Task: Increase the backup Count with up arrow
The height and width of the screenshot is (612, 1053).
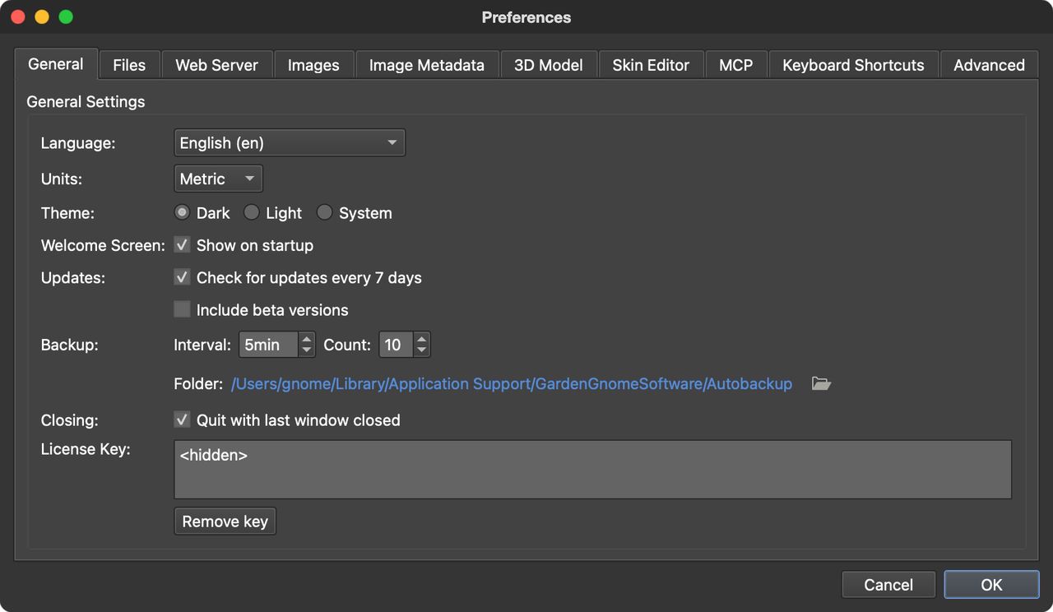Action: point(422,338)
